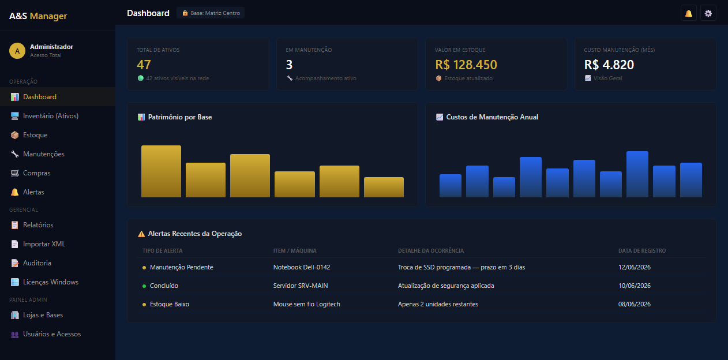The width and height of the screenshot is (728, 360).
Task: Select the Total de Ativos value 47
Action: tap(144, 65)
